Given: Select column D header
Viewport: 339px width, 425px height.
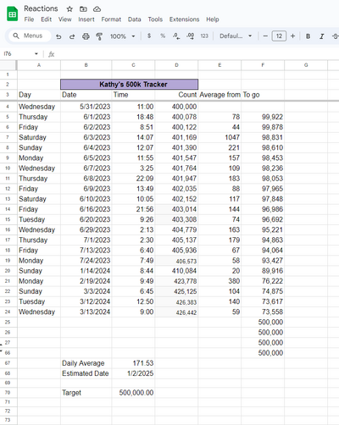Looking at the screenshot, I should click(x=176, y=65).
